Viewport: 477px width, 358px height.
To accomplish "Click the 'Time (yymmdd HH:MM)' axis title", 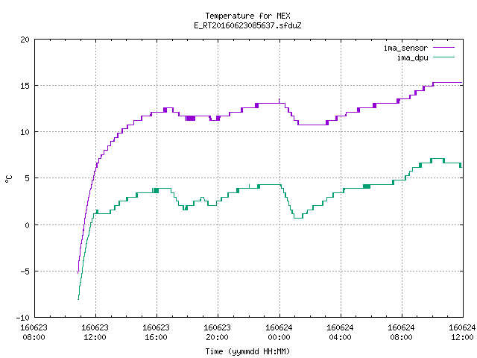I will [247, 351].
